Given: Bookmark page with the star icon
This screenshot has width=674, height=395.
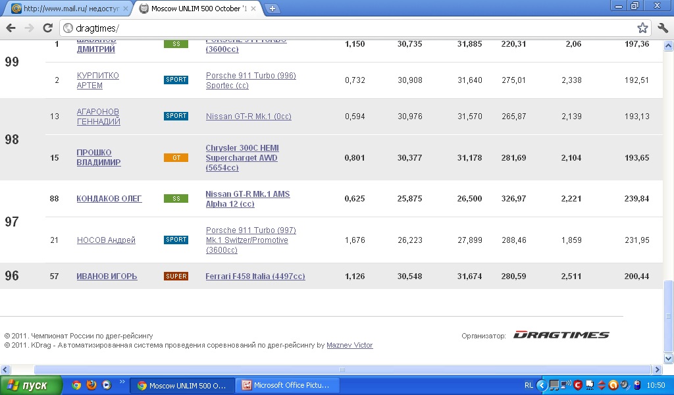Looking at the screenshot, I should click(642, 28).
